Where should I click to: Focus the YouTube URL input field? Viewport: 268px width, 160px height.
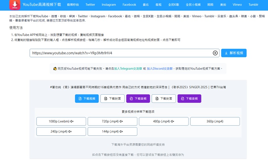coord(124,53)
